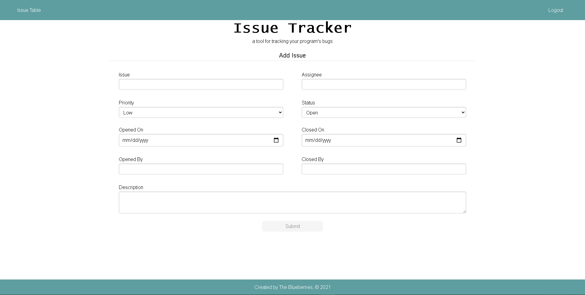Click the Opened On date field

[201, 140]
